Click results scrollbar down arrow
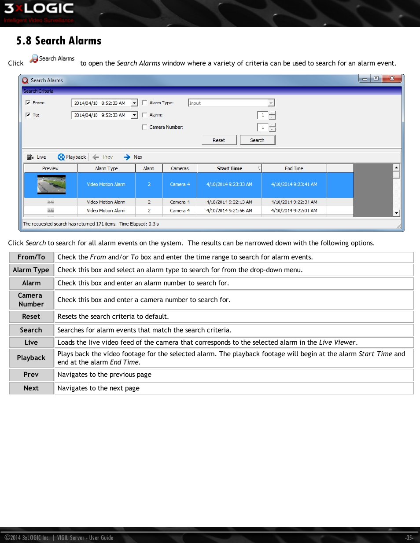420x543 pixels. [396, 213]
